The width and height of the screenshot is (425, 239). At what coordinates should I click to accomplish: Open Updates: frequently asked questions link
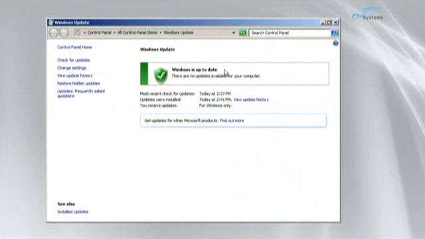(x=81, y=94)
